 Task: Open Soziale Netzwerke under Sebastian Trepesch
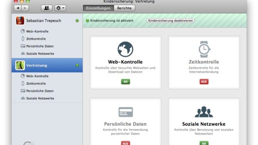pos(40,54)
